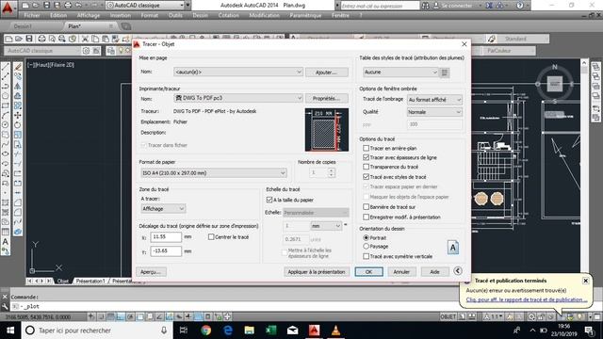Collapse the plot dialog with arrow button
Screen dimensions: 603x339
(458, 271)
